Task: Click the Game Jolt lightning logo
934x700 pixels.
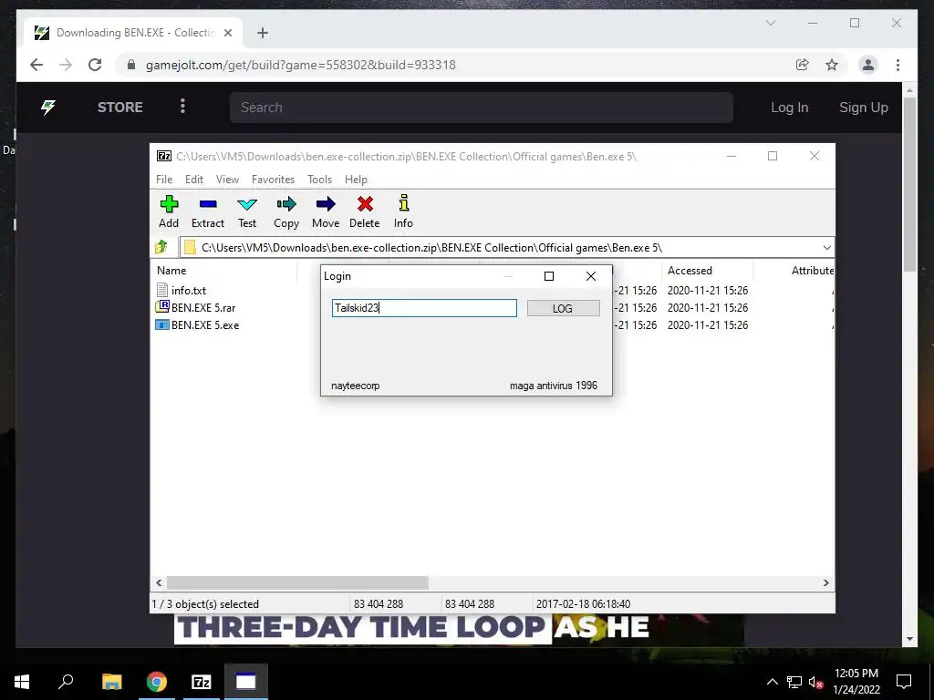Action: point(48,108)
